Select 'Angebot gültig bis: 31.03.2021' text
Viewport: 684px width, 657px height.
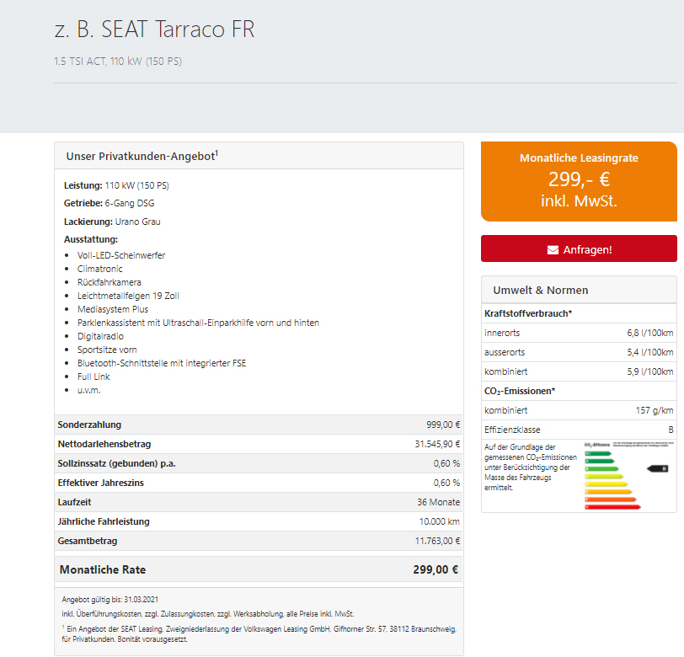click(x=110, y=600)
